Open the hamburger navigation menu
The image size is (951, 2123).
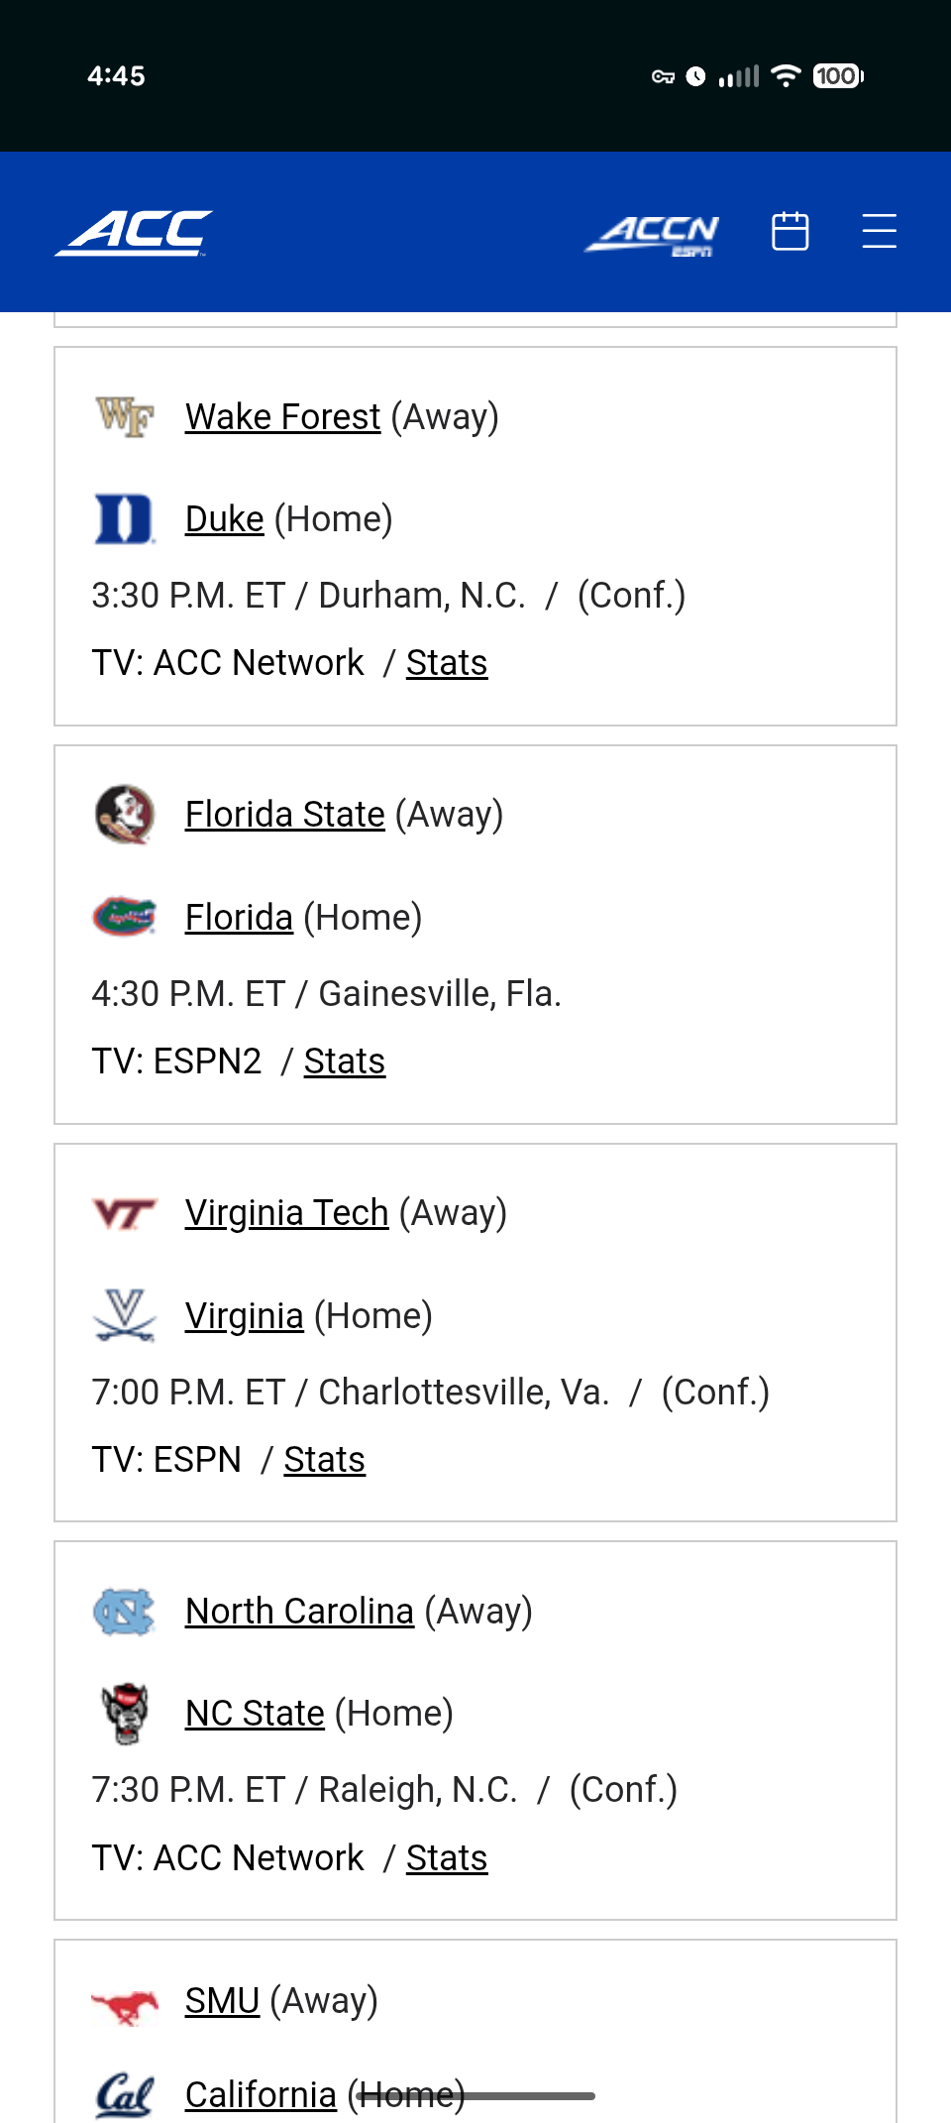pyautogui.click(x=879, y=232)
